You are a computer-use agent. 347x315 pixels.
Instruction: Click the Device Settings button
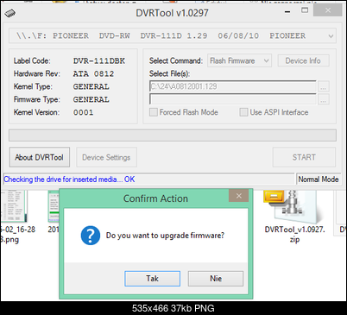pyautogui.click(x=106, y=157)
